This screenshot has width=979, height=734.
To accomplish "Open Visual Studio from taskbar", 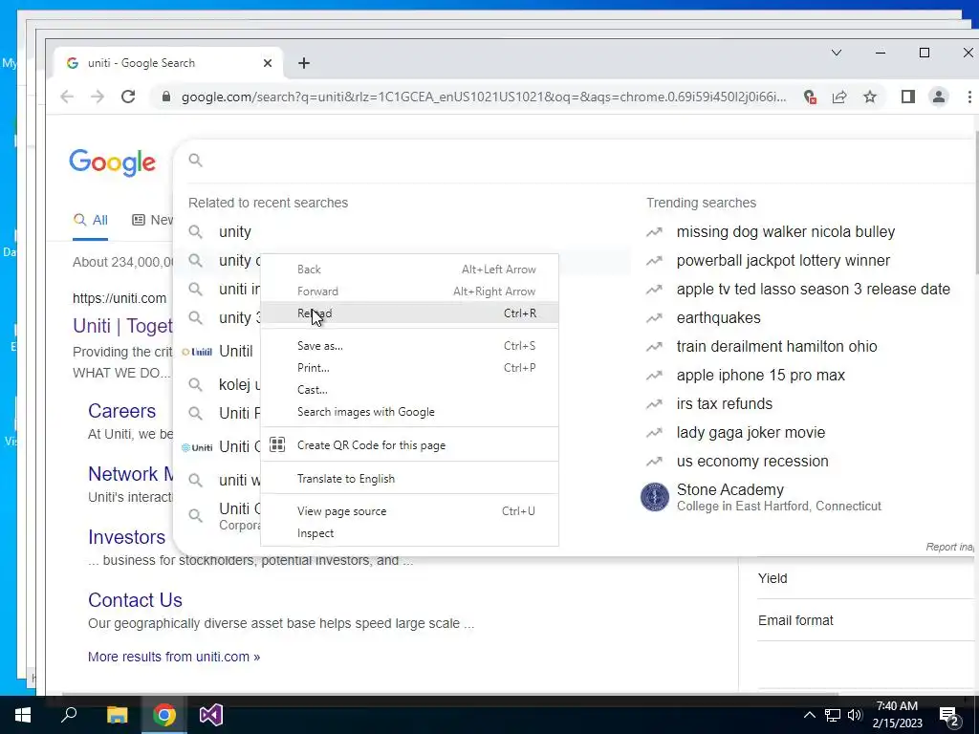I will 211,715.
